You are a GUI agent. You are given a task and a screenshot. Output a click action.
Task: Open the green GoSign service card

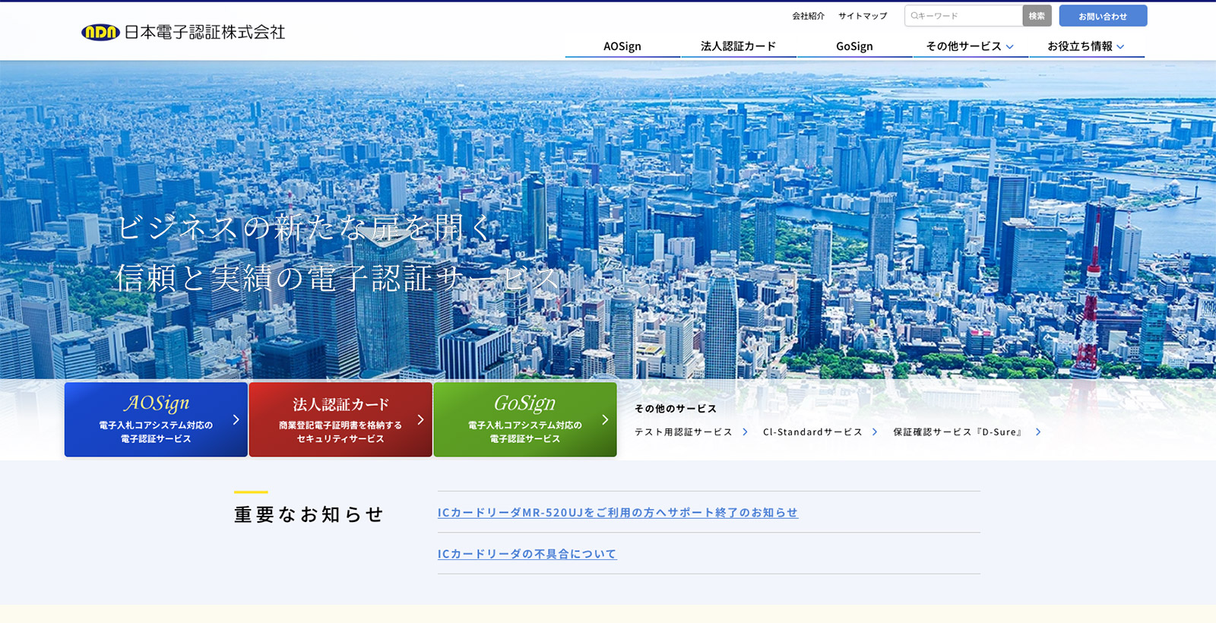[x=525, y=419]
